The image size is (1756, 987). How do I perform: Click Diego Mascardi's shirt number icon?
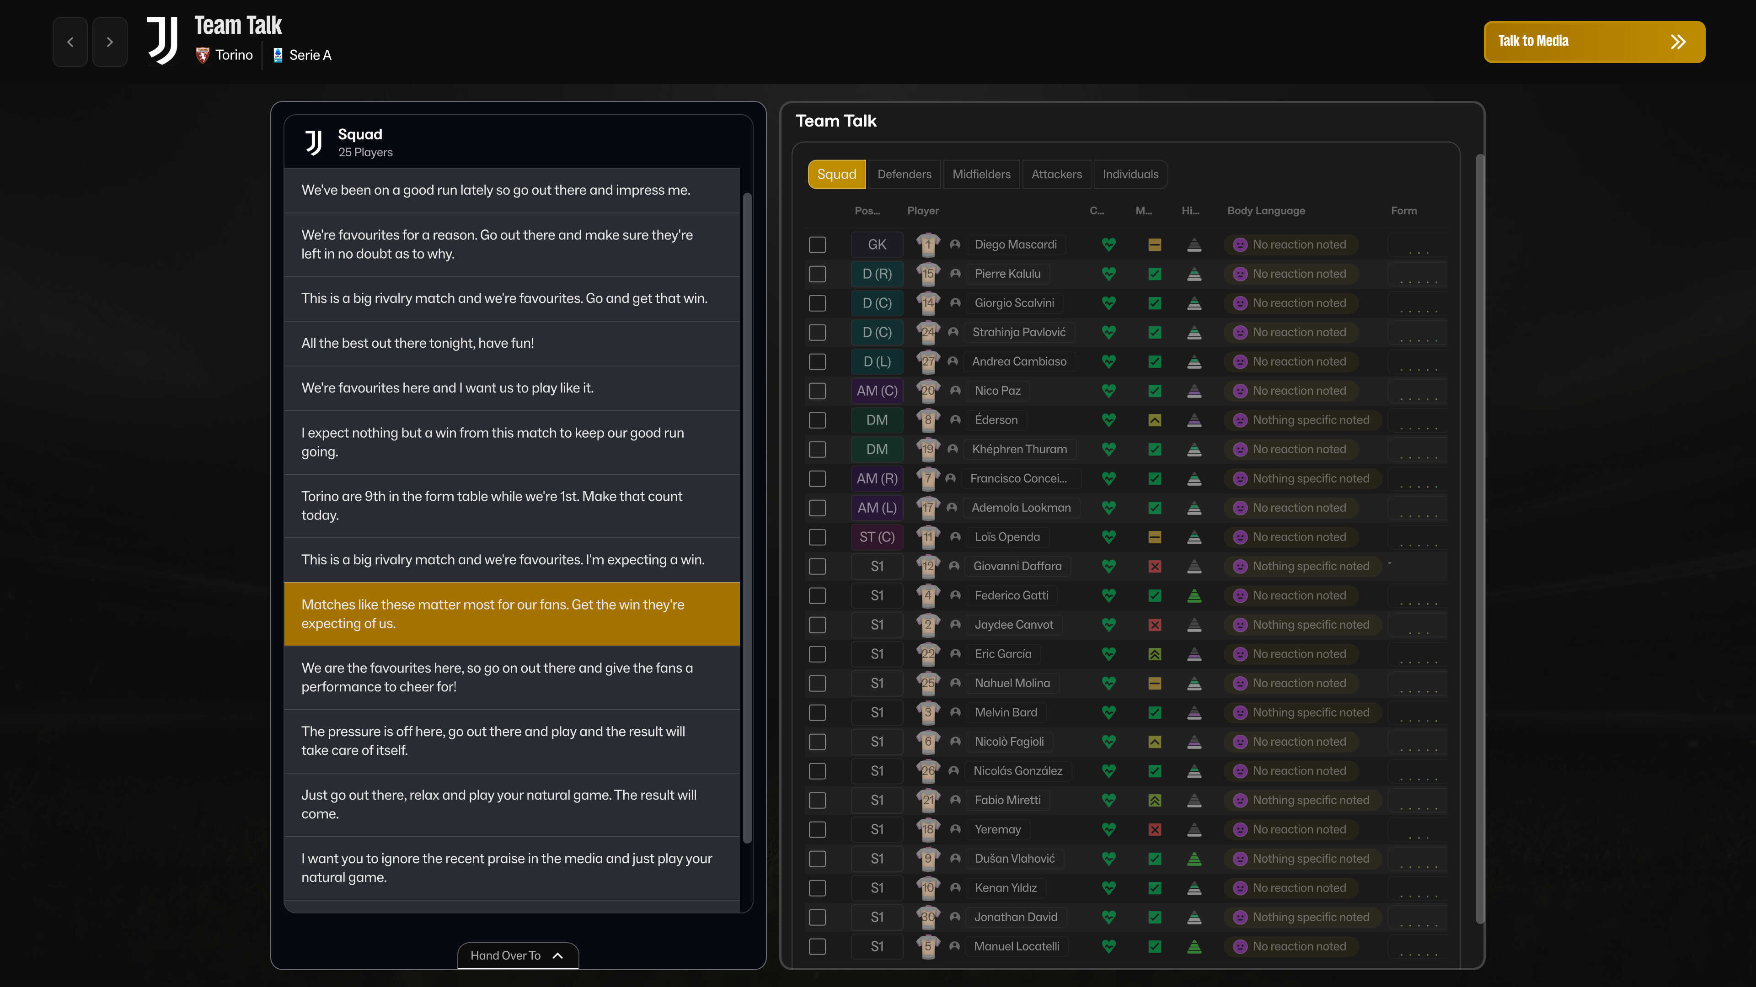[x=928, y=244]
